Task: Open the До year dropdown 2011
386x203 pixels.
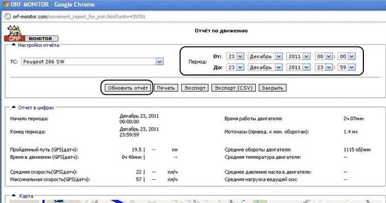Action: coord(298,67)
